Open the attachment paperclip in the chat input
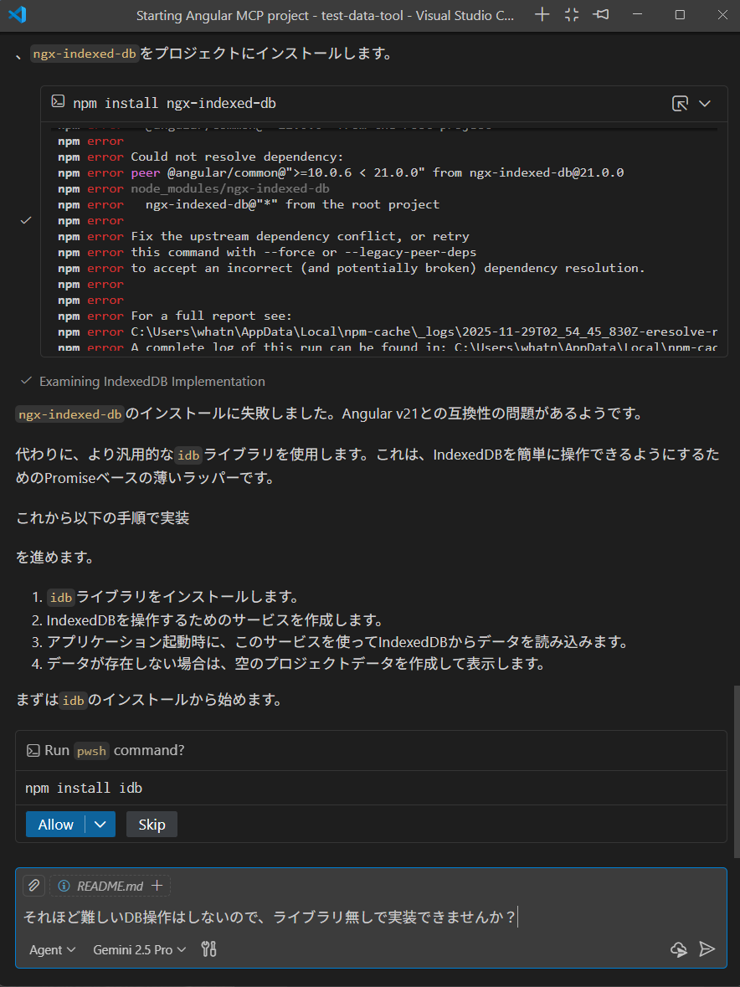Screen dimensions: 740x987 pos(33,885)
